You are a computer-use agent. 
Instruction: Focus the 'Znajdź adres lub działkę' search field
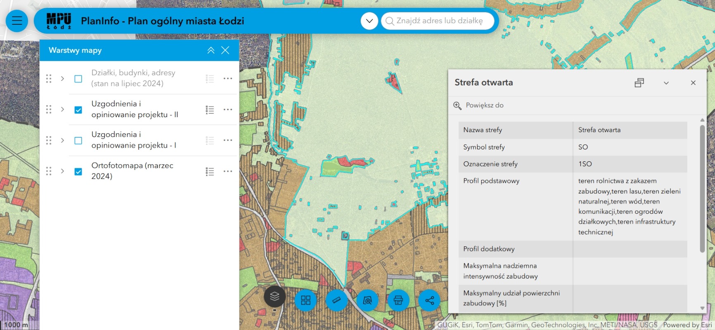[438, 21]
